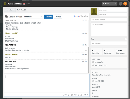Click the Live Chat Popout path entry
The height and width of the screenshot is (99, 130).
(x=100, y=65)
